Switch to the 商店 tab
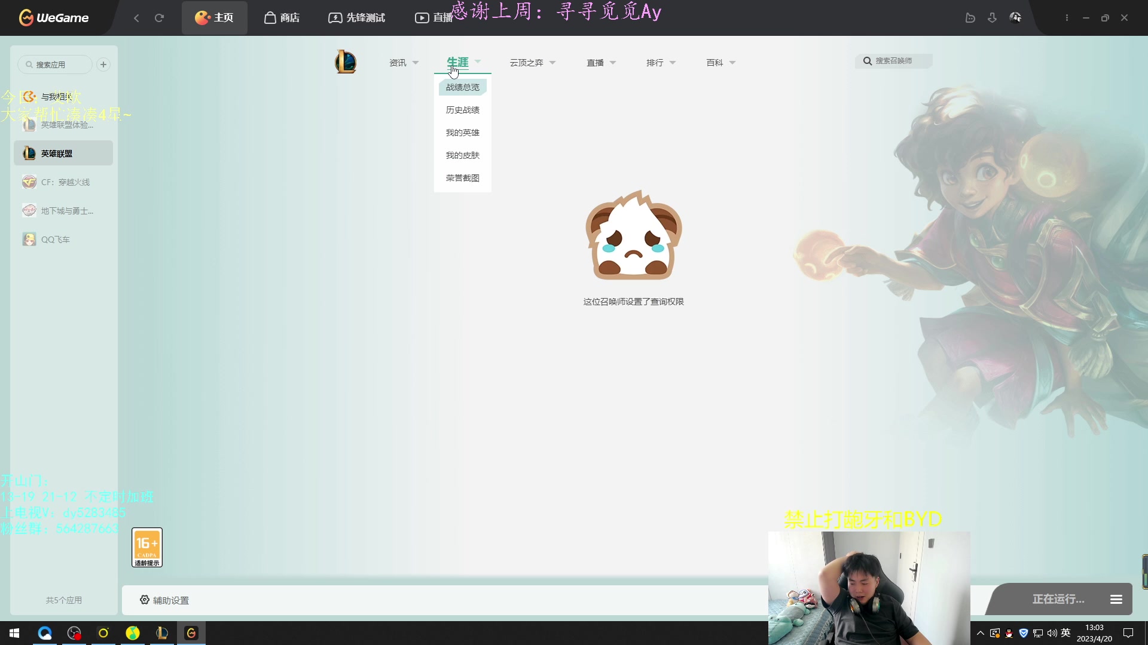Viewport: 1148px width, 645px height. point(282,18)
